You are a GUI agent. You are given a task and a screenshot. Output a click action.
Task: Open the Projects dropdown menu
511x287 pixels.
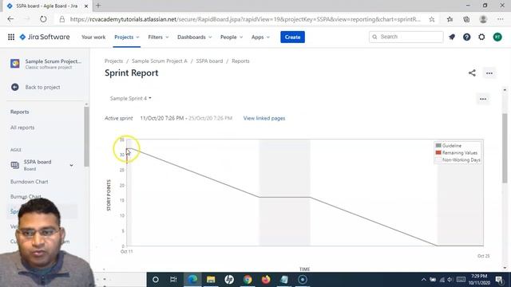click(x=127, y=37)
